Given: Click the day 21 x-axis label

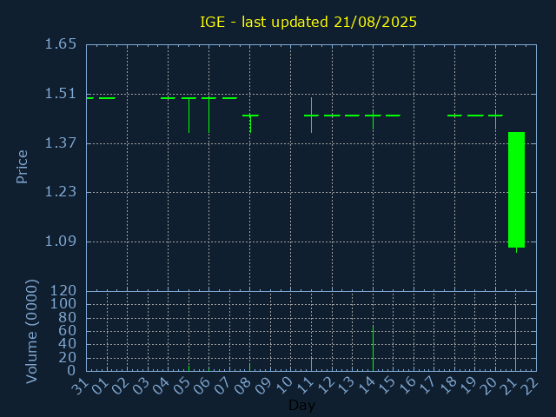Looking at the screenshot, I should pos(510,386).
